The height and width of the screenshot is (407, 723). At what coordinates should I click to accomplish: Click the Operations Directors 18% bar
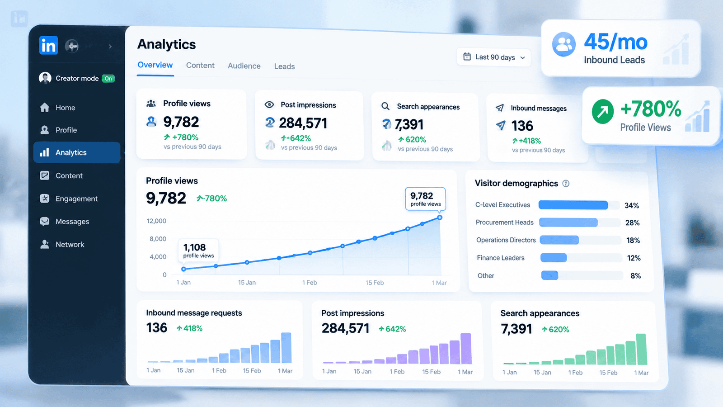pyautogui.click(x=559, y=240)
